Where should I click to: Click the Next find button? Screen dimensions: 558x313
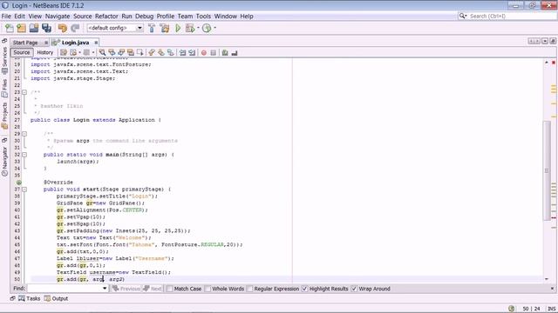tap(153, 289)
